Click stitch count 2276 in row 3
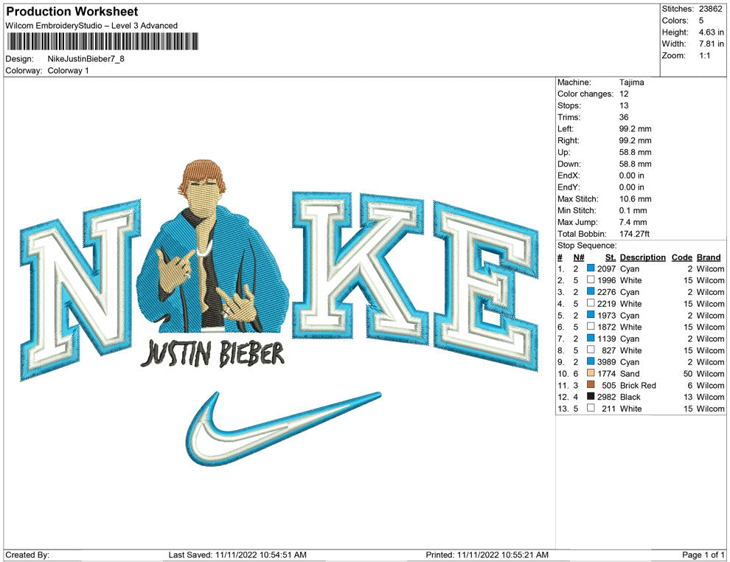The height and width of the screenshot is (562, 730). (607, 292)
